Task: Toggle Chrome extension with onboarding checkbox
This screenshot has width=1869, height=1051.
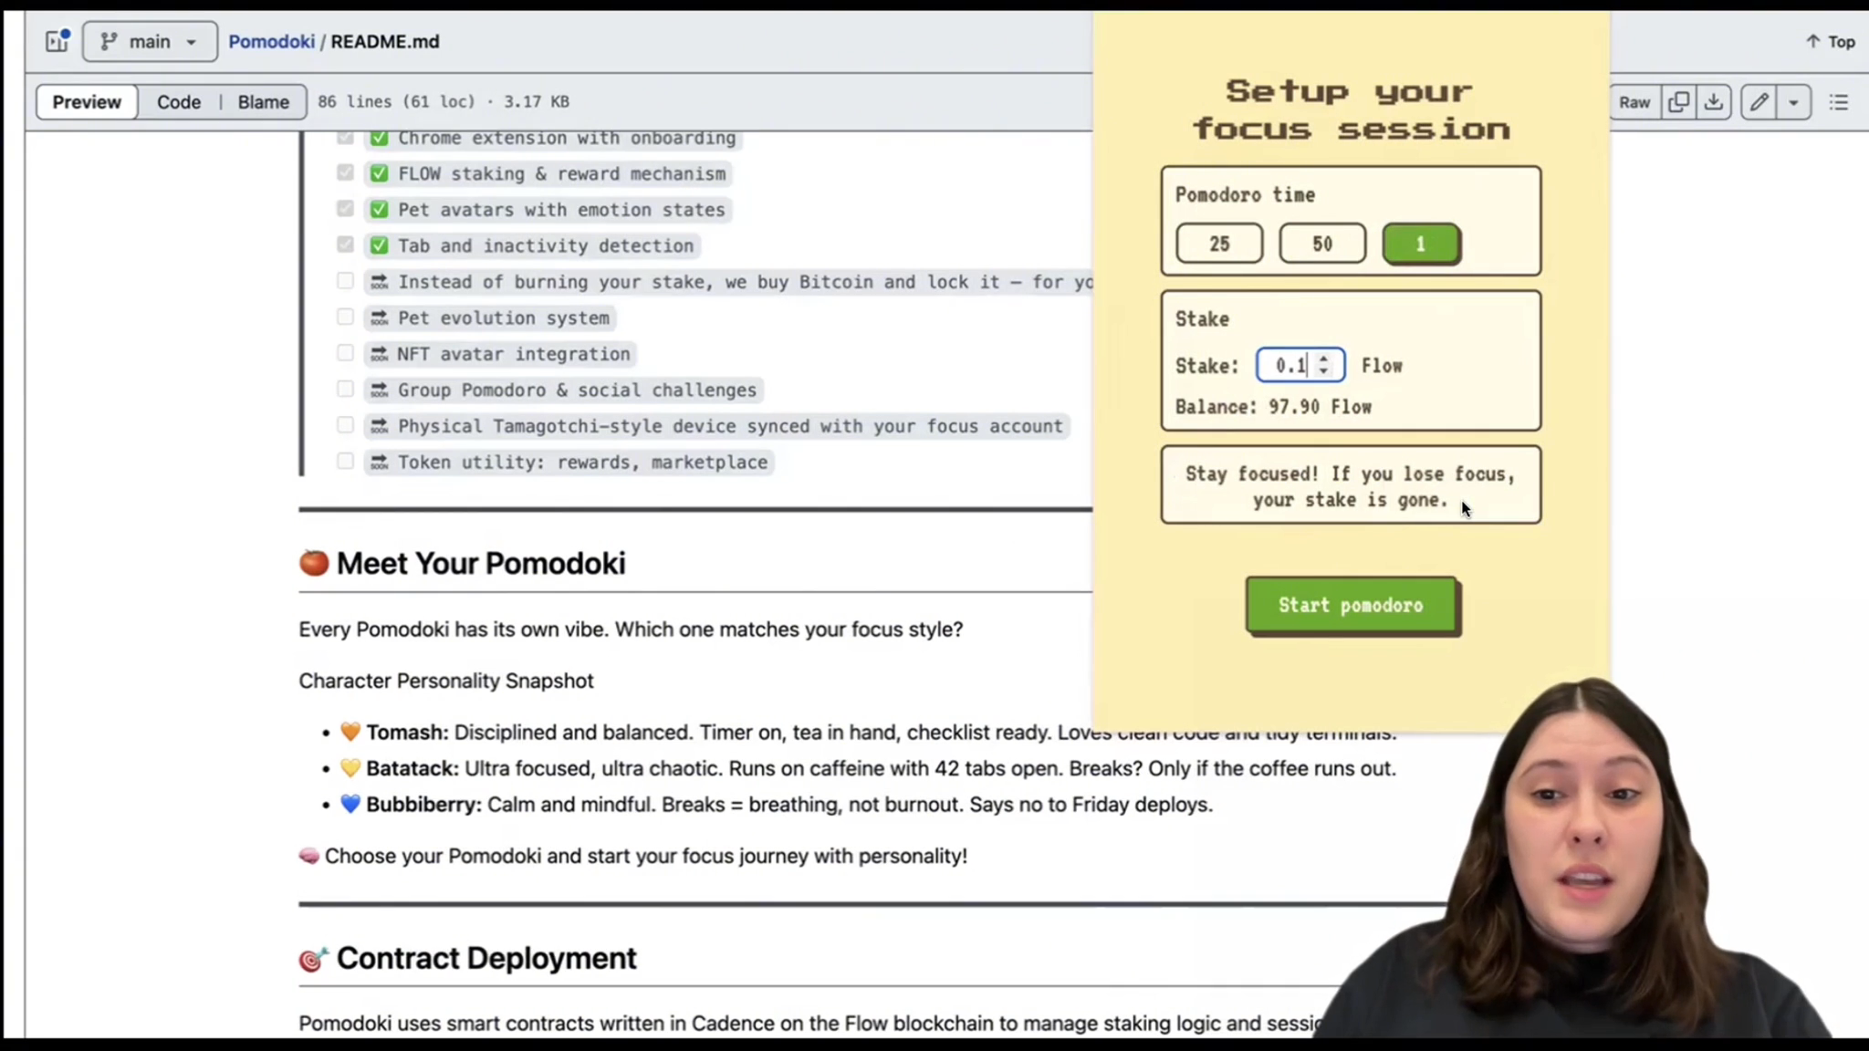Action: pyautogui.click(x=345, y=138)
